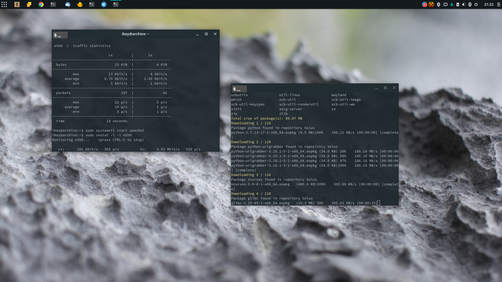The height and width of the screenshot is (282, 502).
Task: Click the '8.79 kbit/s' average rx value
Action: pyautogui.click(x=116, y=79)
